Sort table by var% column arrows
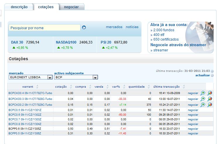This screenshot has height=144, width=218. tap(124, 86)
